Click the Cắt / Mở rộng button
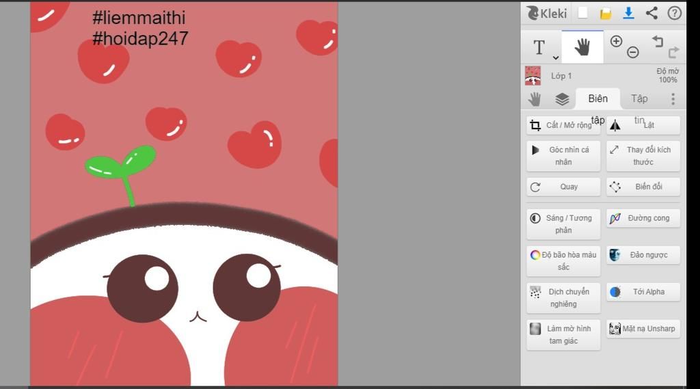This screenshot has width=700, height=389. [563, 125]
